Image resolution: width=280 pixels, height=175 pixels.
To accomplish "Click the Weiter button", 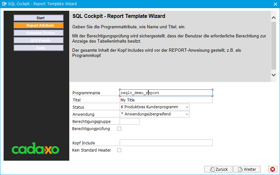I will point(247,169).
